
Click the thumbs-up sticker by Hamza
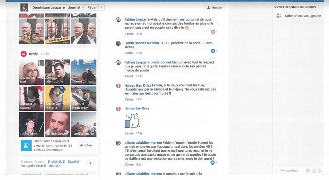tap(132, 121)
